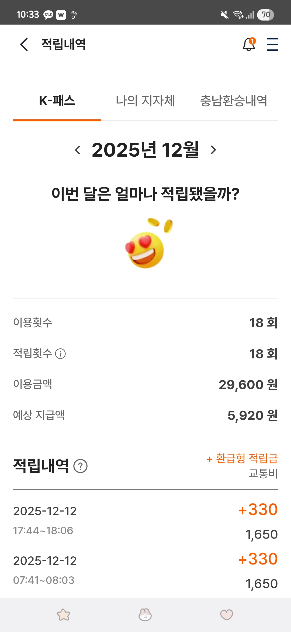Tap the heart icon in bottom bar
291x632 pixels.
(227, 615)
